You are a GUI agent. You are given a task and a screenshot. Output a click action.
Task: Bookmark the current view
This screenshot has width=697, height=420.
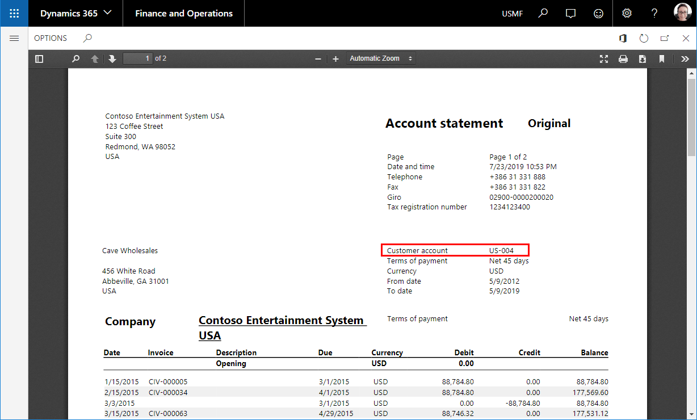pyautogui.click(x=662, y=58)
